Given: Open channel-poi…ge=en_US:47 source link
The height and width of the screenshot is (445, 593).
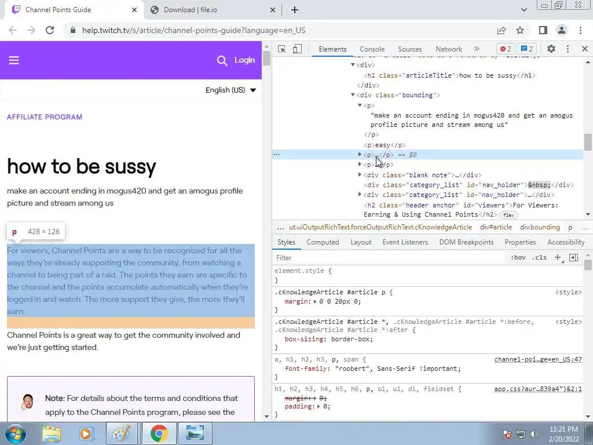Looking at the screenshot, I should pyautogui.click(x=538, y=359).
